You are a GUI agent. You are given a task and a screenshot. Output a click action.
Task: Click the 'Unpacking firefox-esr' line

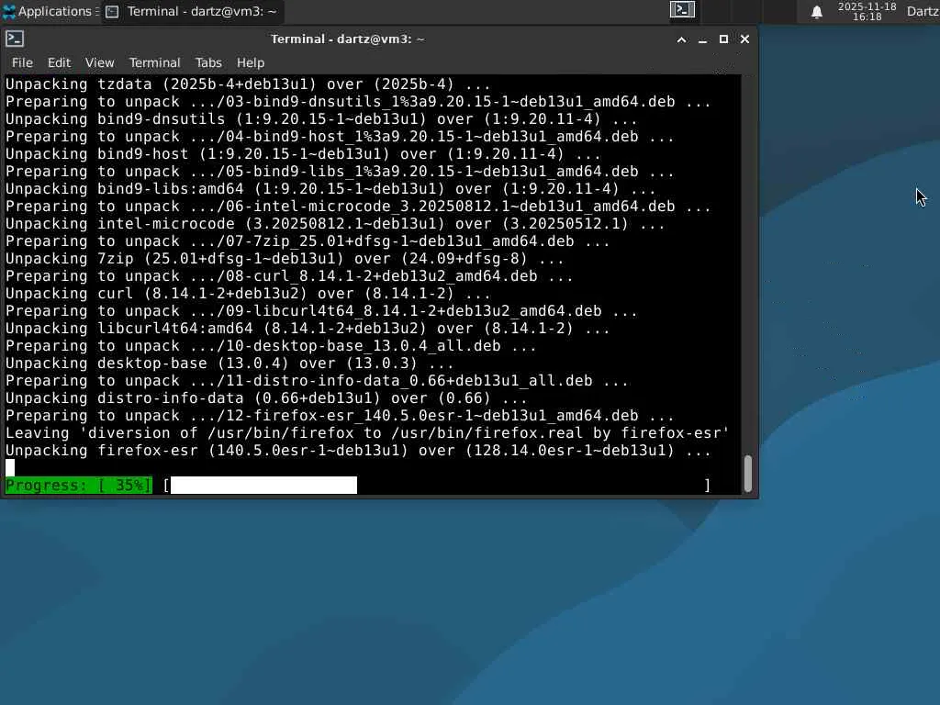(x=358, y=450)
